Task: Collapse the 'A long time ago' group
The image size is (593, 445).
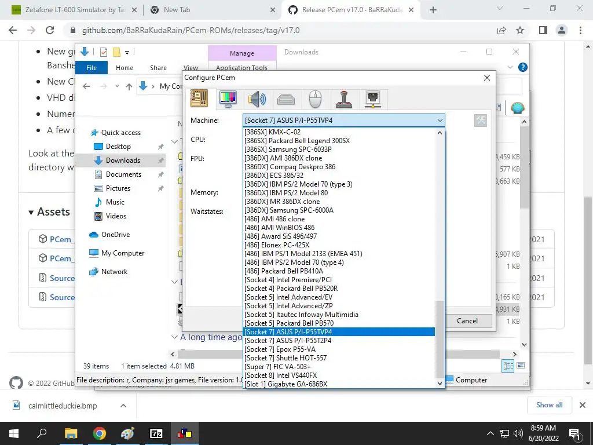Action: (x=174, y=337)
